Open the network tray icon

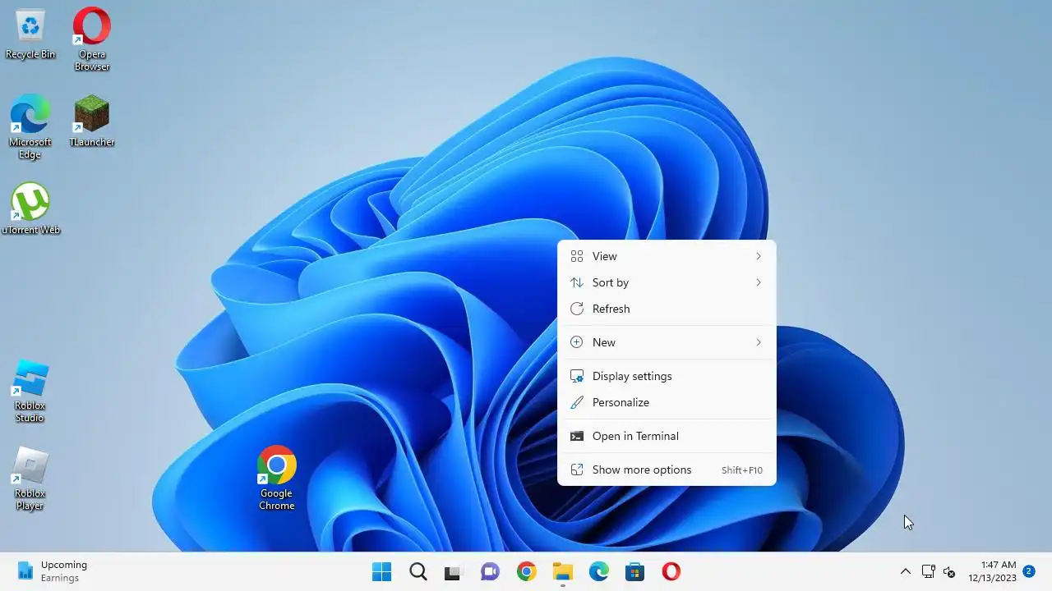coord(928,571)
